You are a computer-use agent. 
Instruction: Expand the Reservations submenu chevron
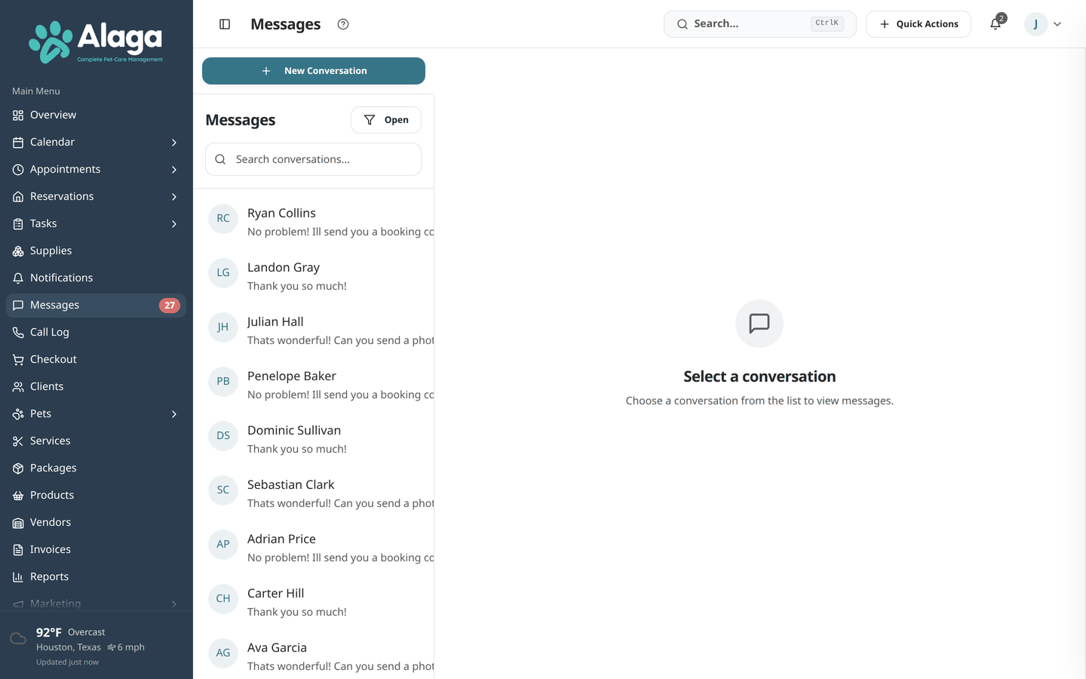pos(174,197)
